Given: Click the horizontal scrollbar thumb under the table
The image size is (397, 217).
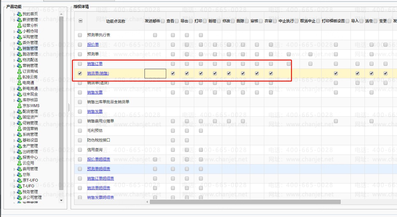Looking at the screenshot, I should [x=245, y=202].
